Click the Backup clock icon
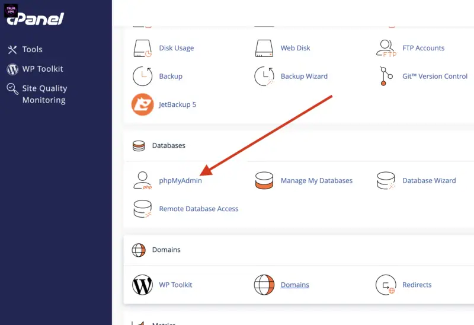This screenshot has width=474, height=325. [142, 77]
